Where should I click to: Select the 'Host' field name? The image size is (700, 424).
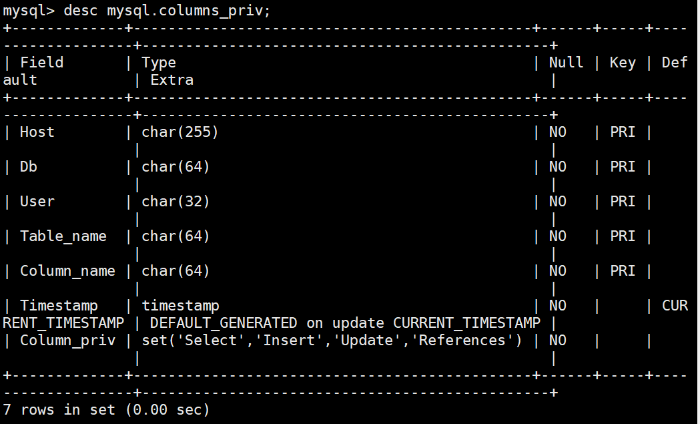coord(37,132)
